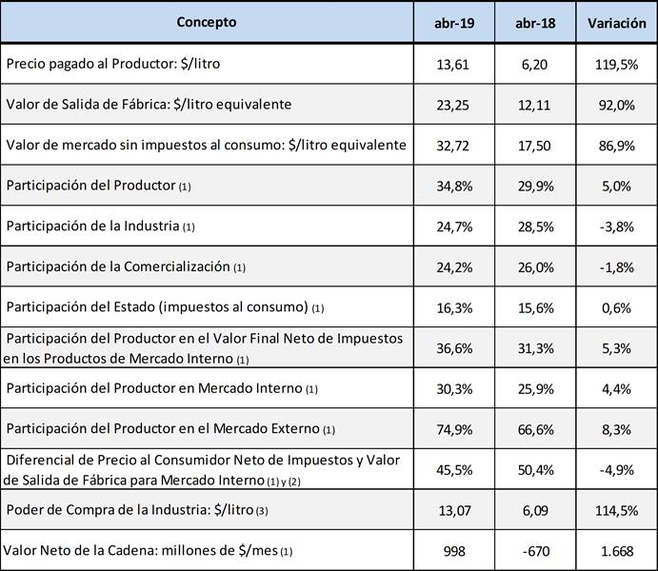This screenshot has height=571, width=658.
Task: Click the 119,5% variation cell
Action: pos(616,64)
